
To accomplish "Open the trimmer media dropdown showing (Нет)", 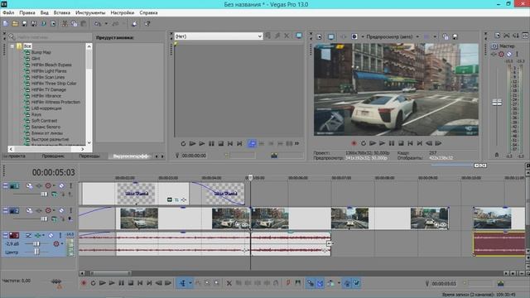I will 219,36.
